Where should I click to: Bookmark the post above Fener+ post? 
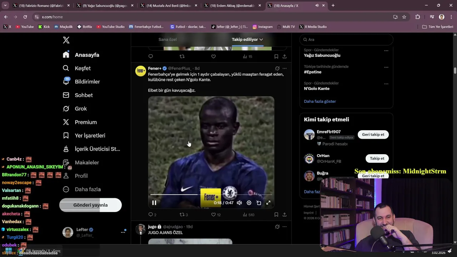pos(276,56)
